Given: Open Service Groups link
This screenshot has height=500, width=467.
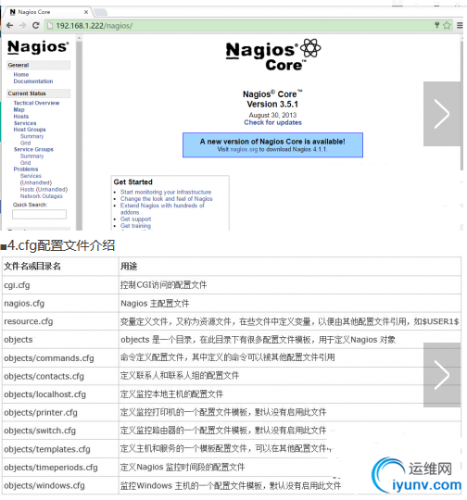Looking at the screenshot, I should pyautogui.click(x=33, y=149).
